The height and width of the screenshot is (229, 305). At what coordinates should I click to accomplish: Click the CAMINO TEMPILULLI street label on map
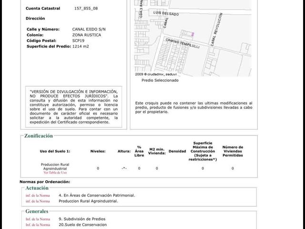[x=183, y=43]
